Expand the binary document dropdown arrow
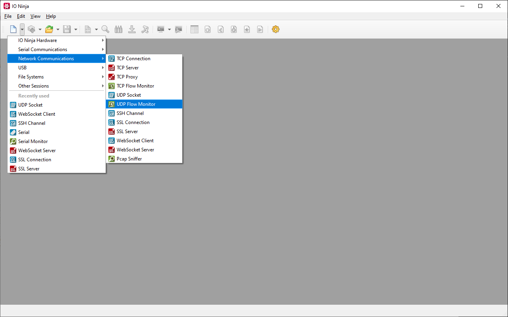Image resolution: width=508 pixels, height=317 pixels. point(96,29)
